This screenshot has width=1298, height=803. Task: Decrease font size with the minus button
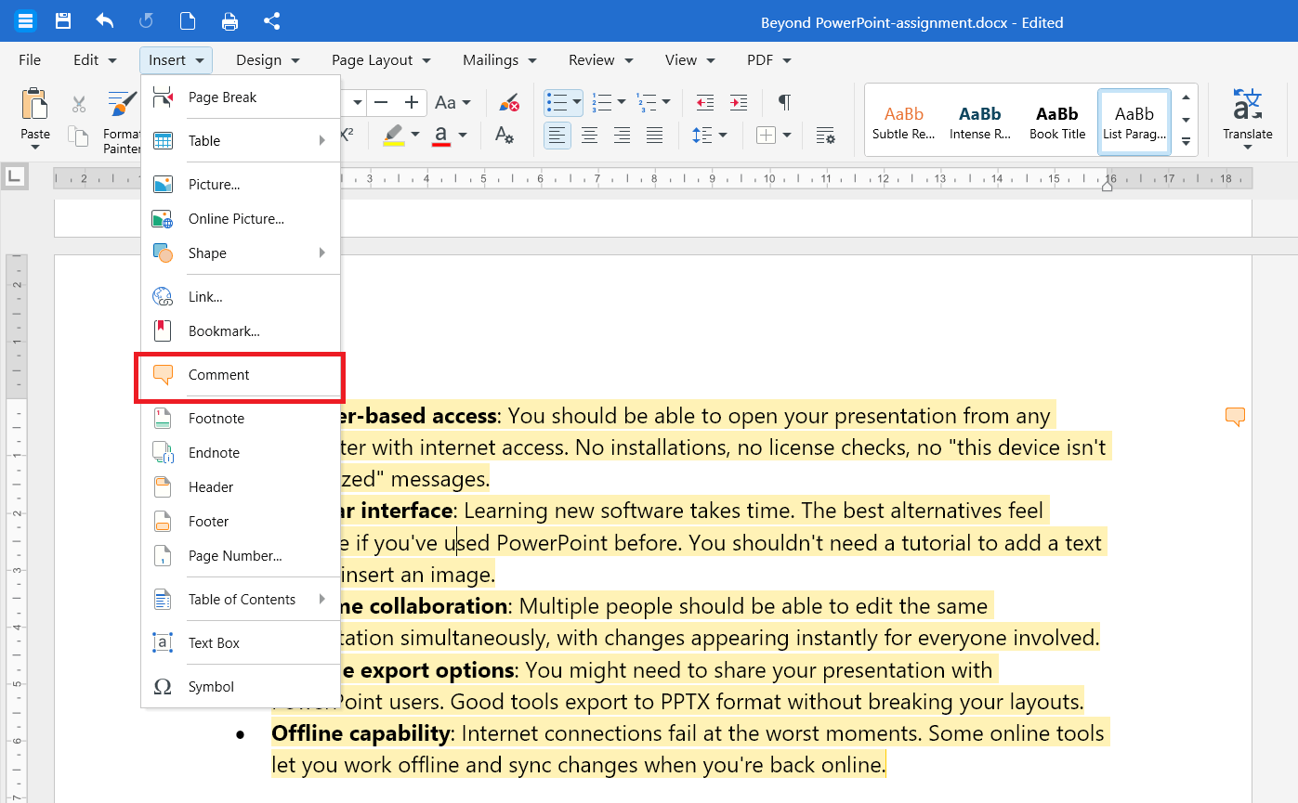[381, 102]
